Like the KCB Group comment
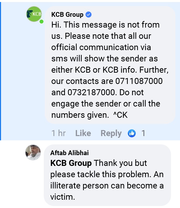Screen dimensions: 180x208 point(83,133)
